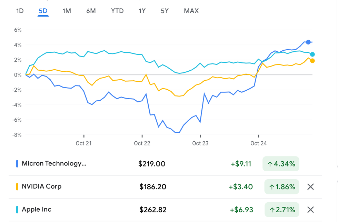Click NVIDIA's yellow chart endpoint dot

pos(312,61)
